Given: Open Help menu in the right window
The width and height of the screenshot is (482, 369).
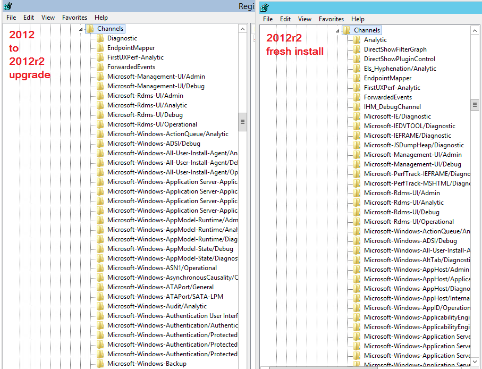Looking at the screenshot, I should point(358,19).
